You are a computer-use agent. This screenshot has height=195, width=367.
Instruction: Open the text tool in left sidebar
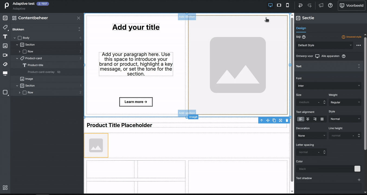[5, 37]
